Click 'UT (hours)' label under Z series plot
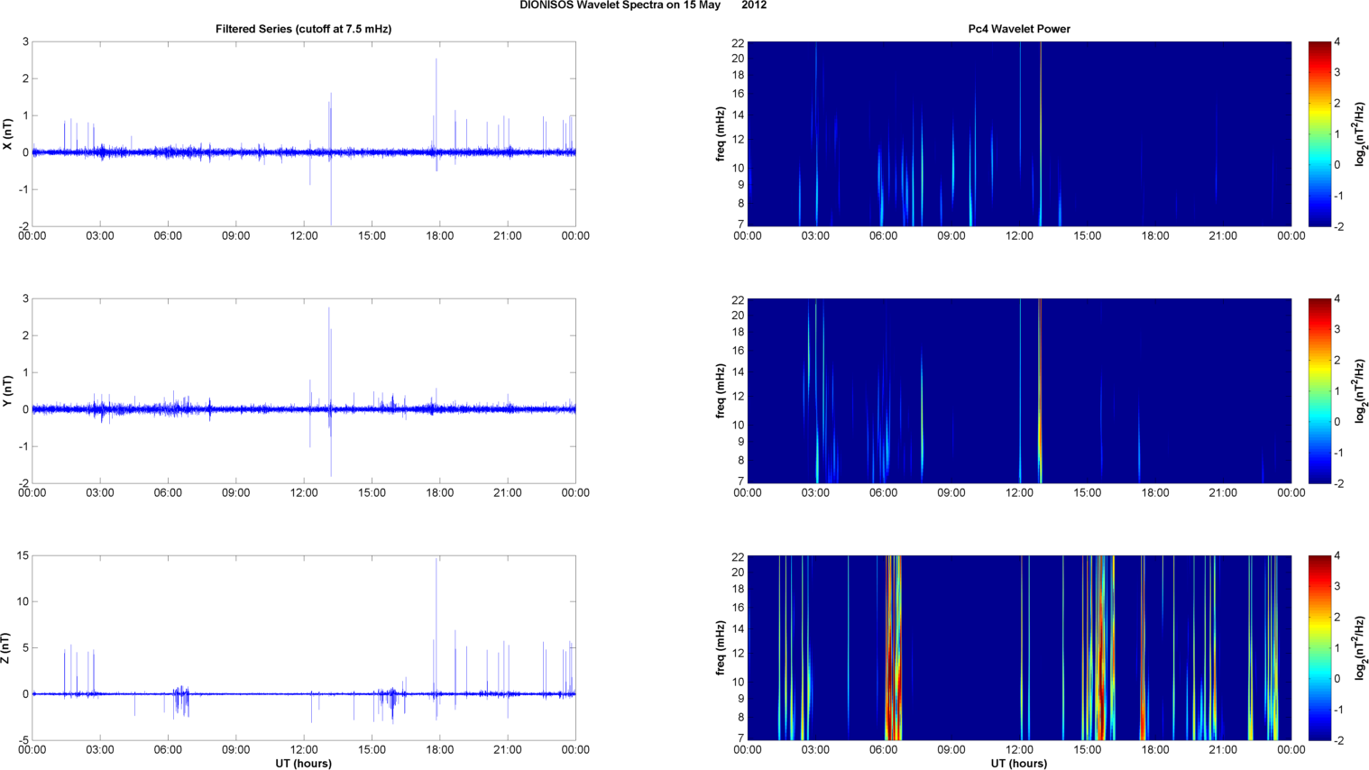The height and width of the screenshot is (770, 1369). click(303, 764)
